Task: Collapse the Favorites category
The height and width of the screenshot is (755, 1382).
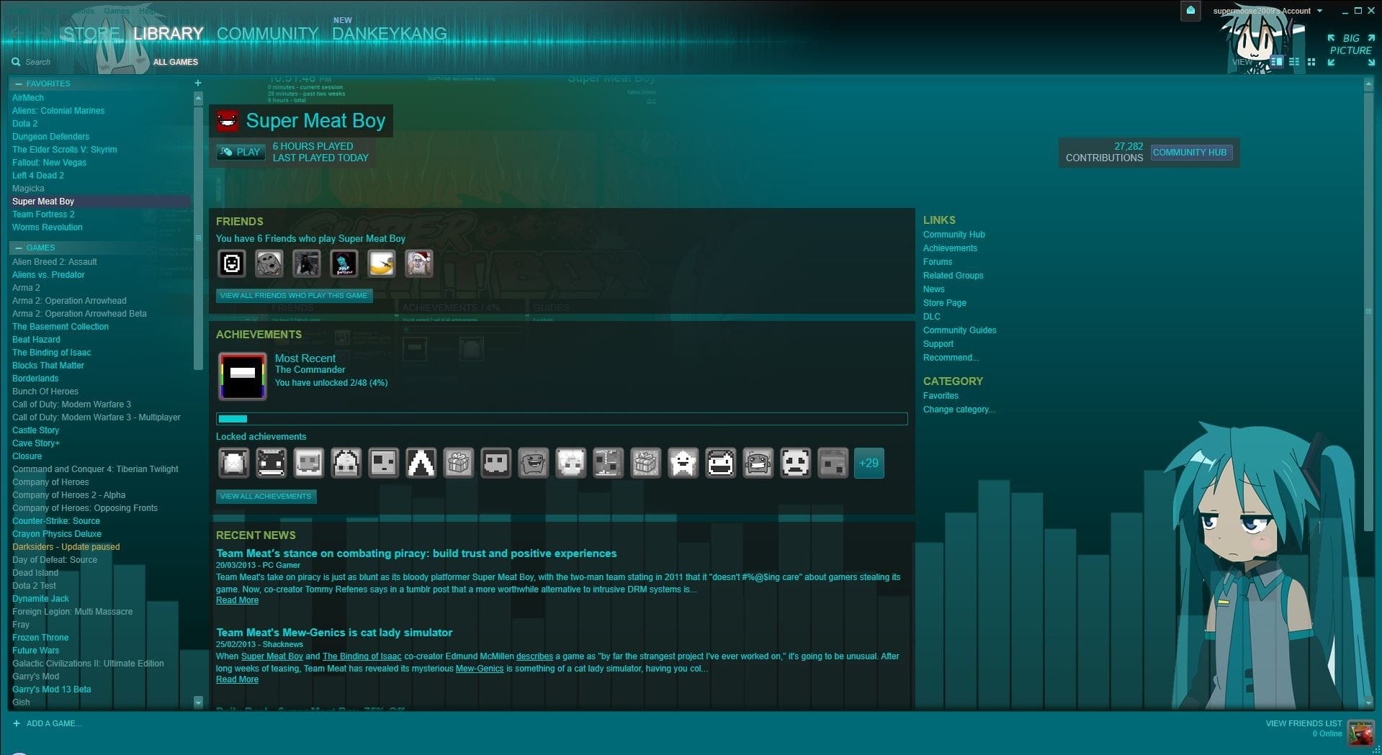Action: coord(19,83)
